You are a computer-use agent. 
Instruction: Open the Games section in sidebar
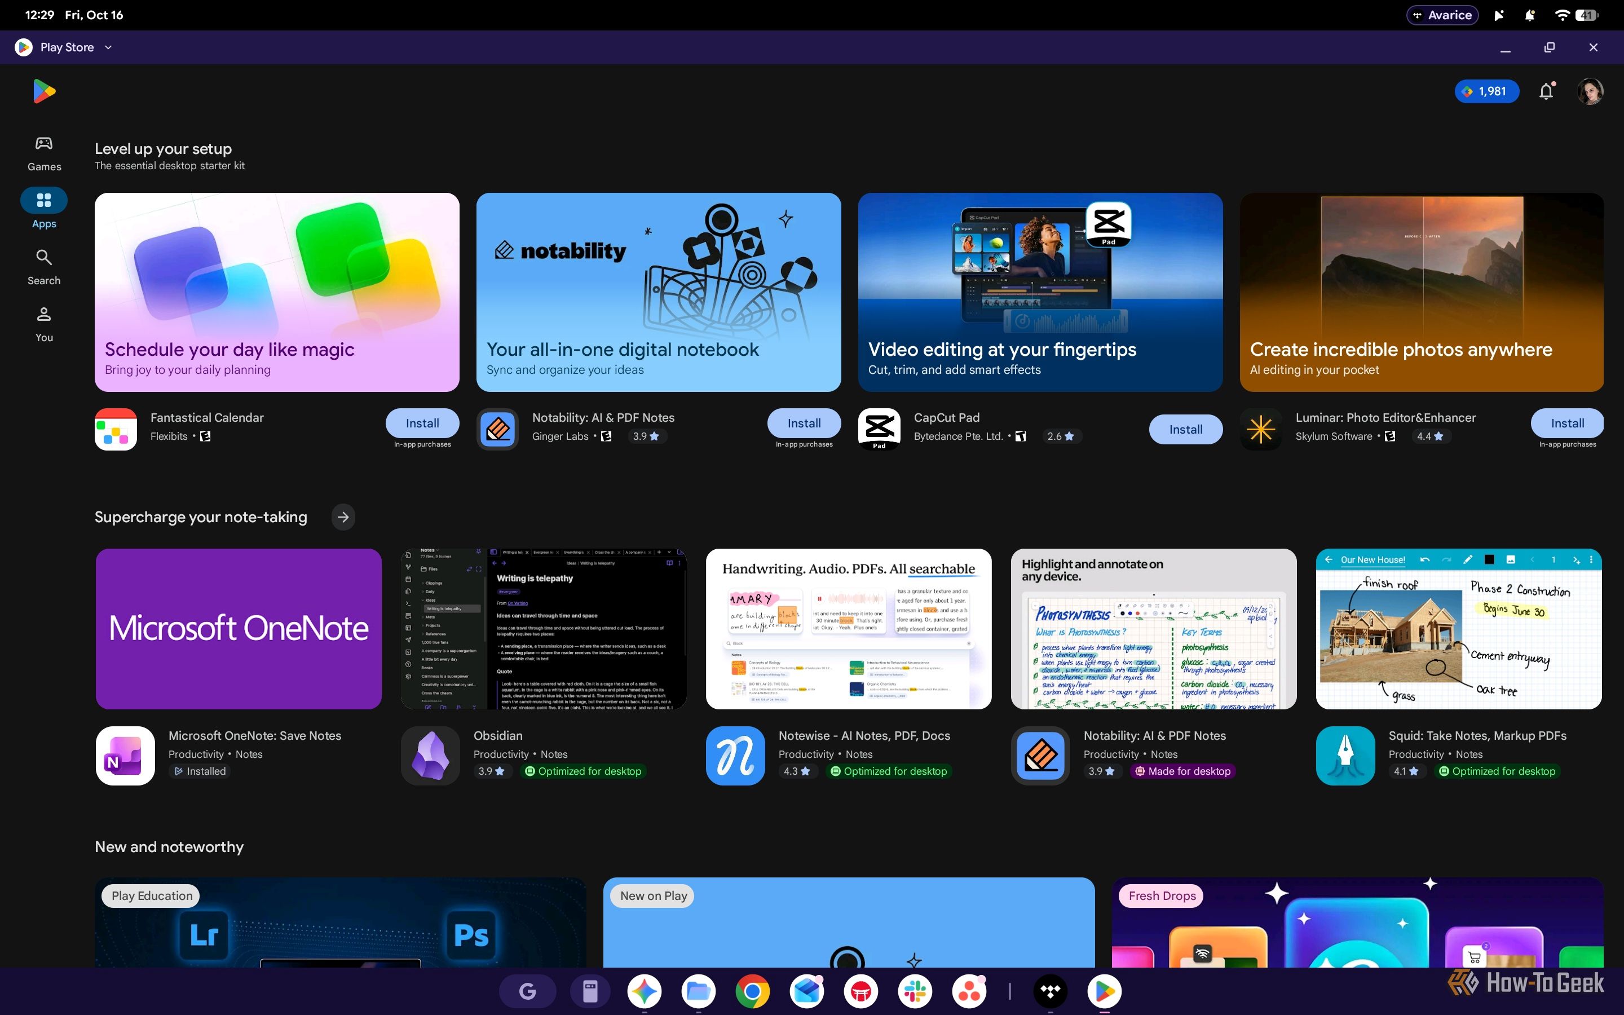pyautogui.click(x=45, y=153)
